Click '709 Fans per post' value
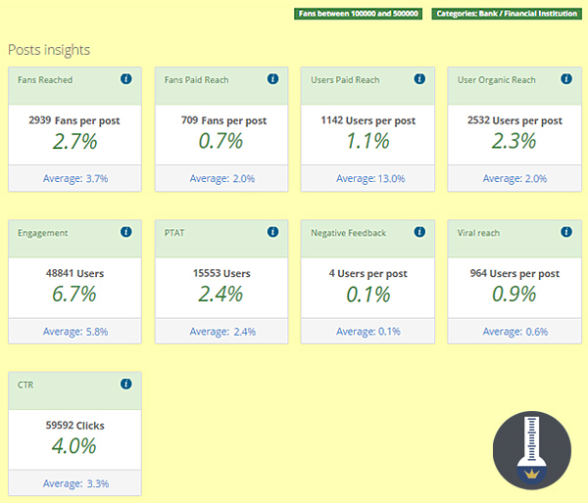This screenshot has width=588, height=503. [223, 120]
